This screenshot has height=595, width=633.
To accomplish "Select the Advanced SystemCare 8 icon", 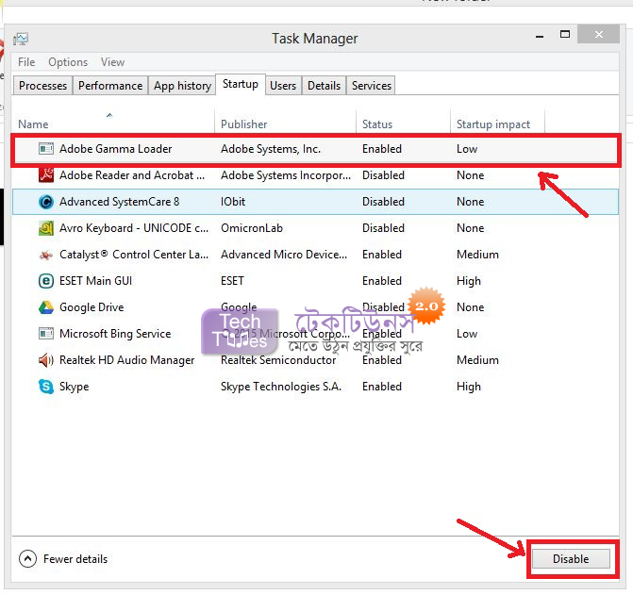I will coord(46,202).
